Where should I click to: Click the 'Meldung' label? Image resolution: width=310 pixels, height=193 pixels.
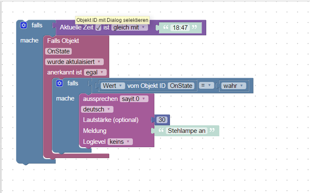(95, 131)
